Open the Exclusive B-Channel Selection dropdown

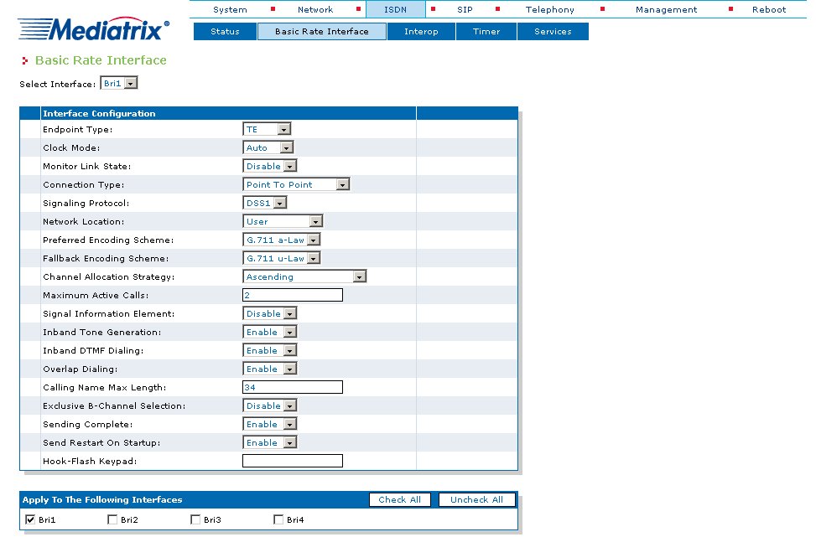pyautogui.click(x=269, y=405)
